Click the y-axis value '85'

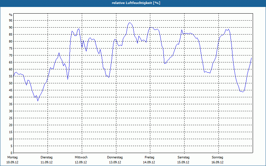point(11,35)
